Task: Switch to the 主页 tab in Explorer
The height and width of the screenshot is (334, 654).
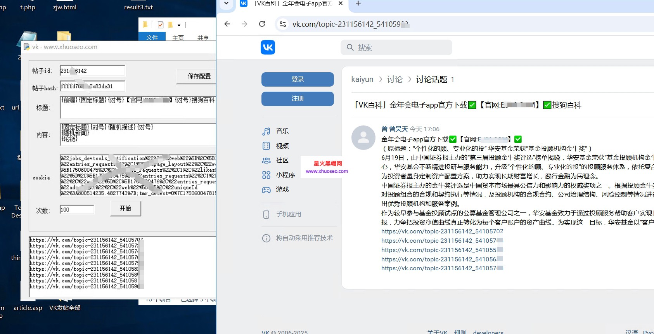Action: point(178,38)
